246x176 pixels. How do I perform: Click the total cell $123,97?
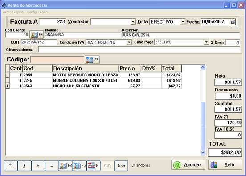tap(172, 75)
